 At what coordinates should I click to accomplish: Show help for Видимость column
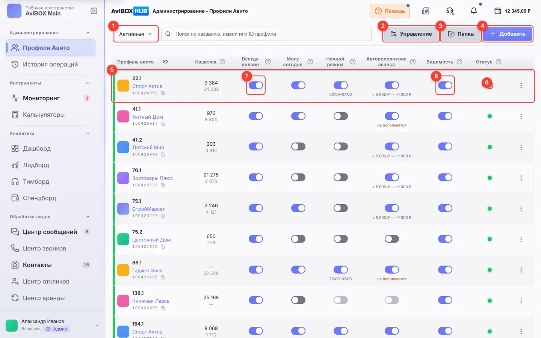tap(459, 62)
